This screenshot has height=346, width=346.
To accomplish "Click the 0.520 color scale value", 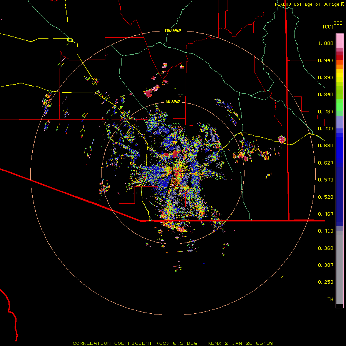I will coord(326,197).
